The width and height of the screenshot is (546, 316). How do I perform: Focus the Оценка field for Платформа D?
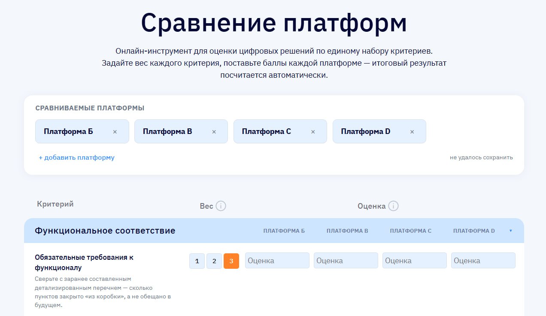[x=483, y=261]
